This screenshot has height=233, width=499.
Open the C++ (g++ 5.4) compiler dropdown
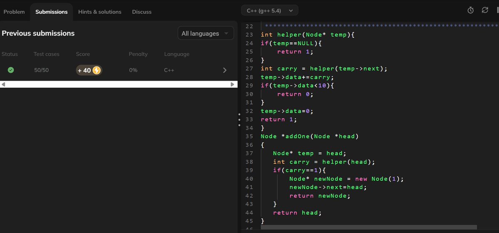(x=269, y=10)
